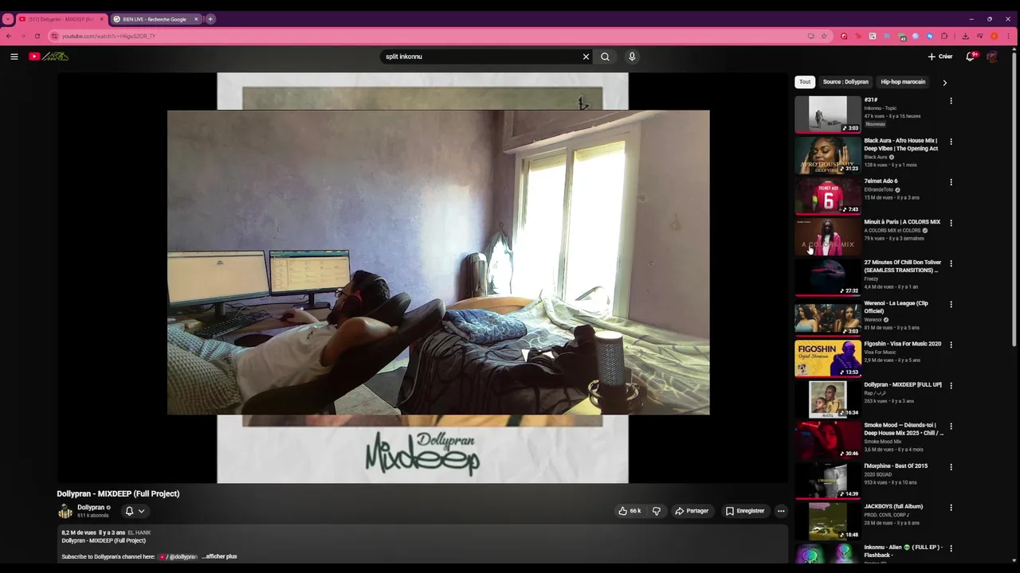Image resolution: width=1020 pixels, height=573 pixels.
Task: Open options for Smoke Mood mix
Action: pyautogui.click(x=951, y=426)
